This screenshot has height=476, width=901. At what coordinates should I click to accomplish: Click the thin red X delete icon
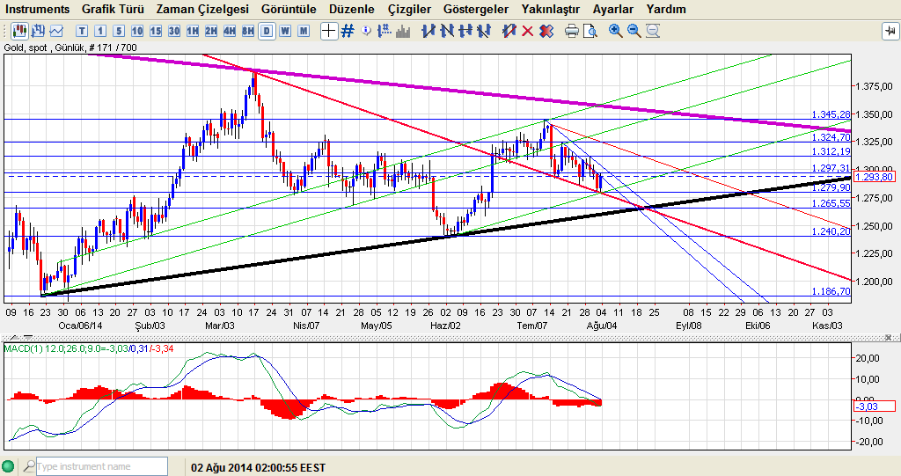[527, 31]
